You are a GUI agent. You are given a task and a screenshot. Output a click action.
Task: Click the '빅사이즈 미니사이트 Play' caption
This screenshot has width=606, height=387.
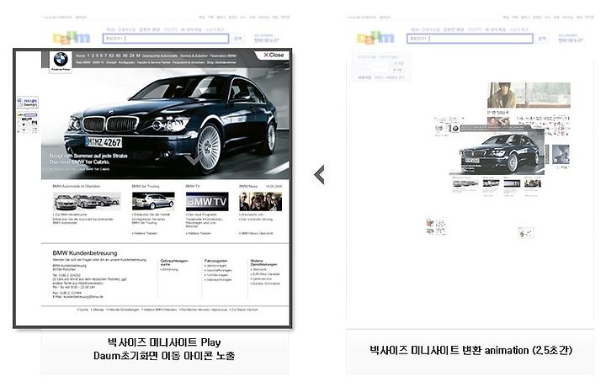click(x=164, y=342)
